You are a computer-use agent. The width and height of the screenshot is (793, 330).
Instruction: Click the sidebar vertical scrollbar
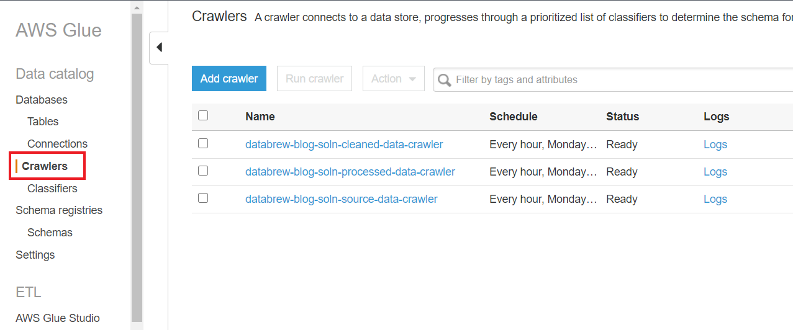[x=137, y=167]
